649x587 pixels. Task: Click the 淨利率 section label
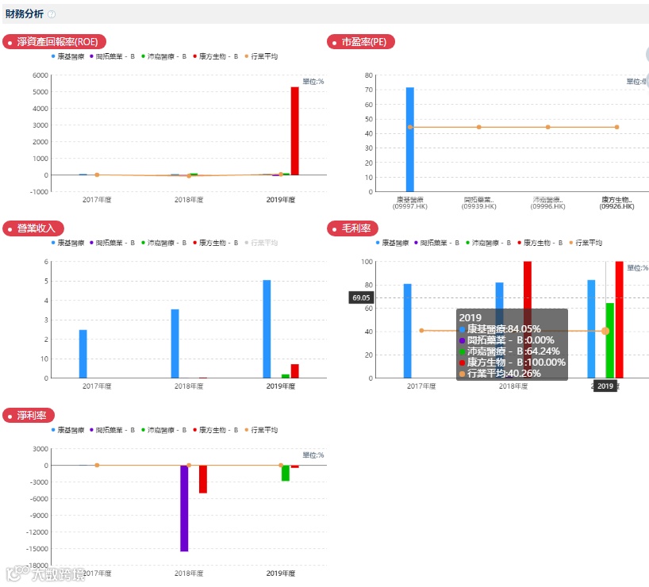coord(29,415)
